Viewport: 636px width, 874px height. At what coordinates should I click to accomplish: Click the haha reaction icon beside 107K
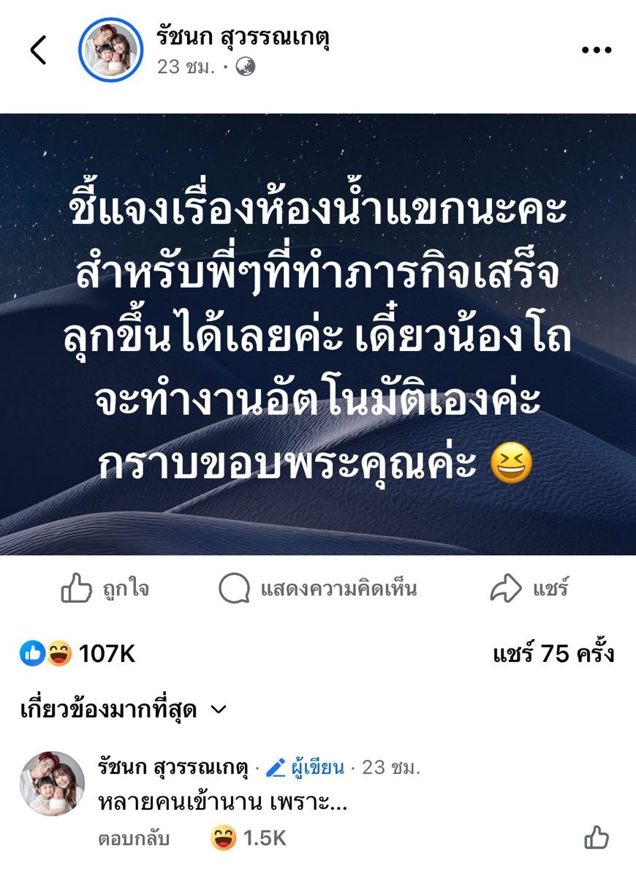59,653
